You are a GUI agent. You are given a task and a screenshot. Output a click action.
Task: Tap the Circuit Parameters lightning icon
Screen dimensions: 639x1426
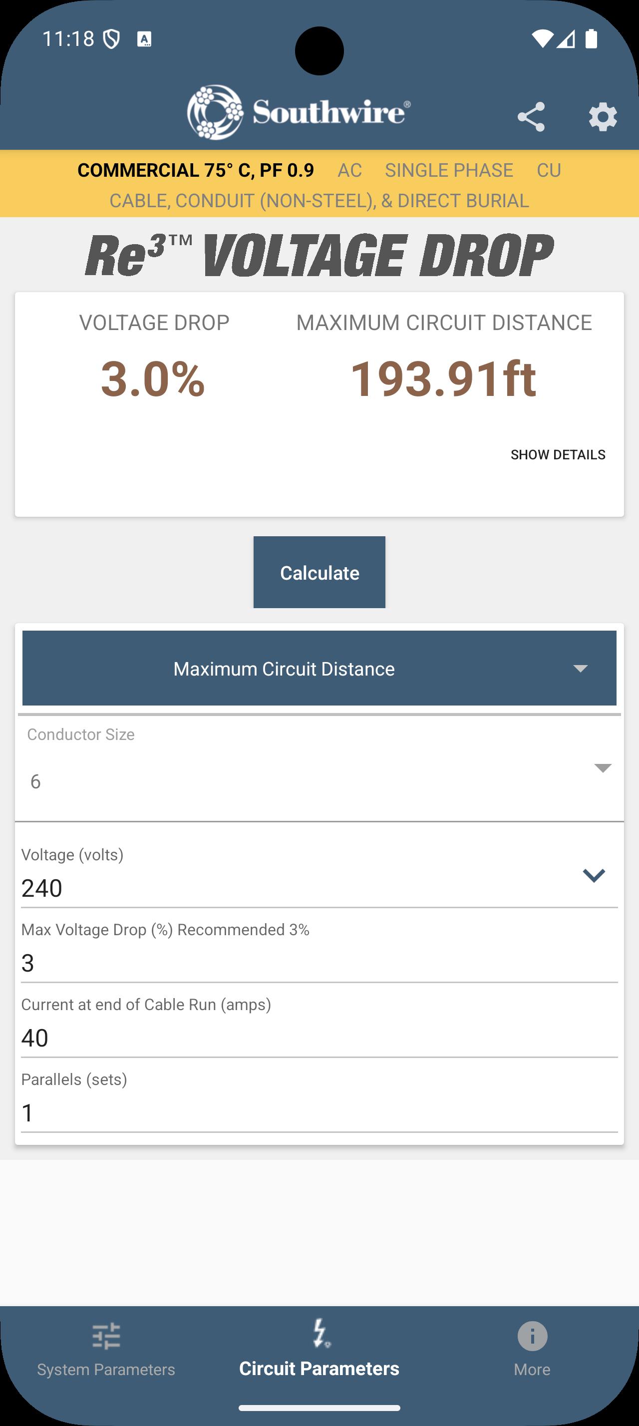tap(319, 1333)
